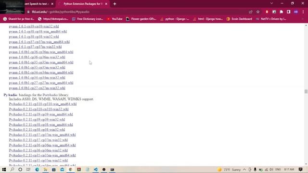Download PyAudio-0.2.11-cp310-cp310-win_amd64.whl
This screenshot has height=173, width=308.
pyautogui.click(x=43, y=104)
